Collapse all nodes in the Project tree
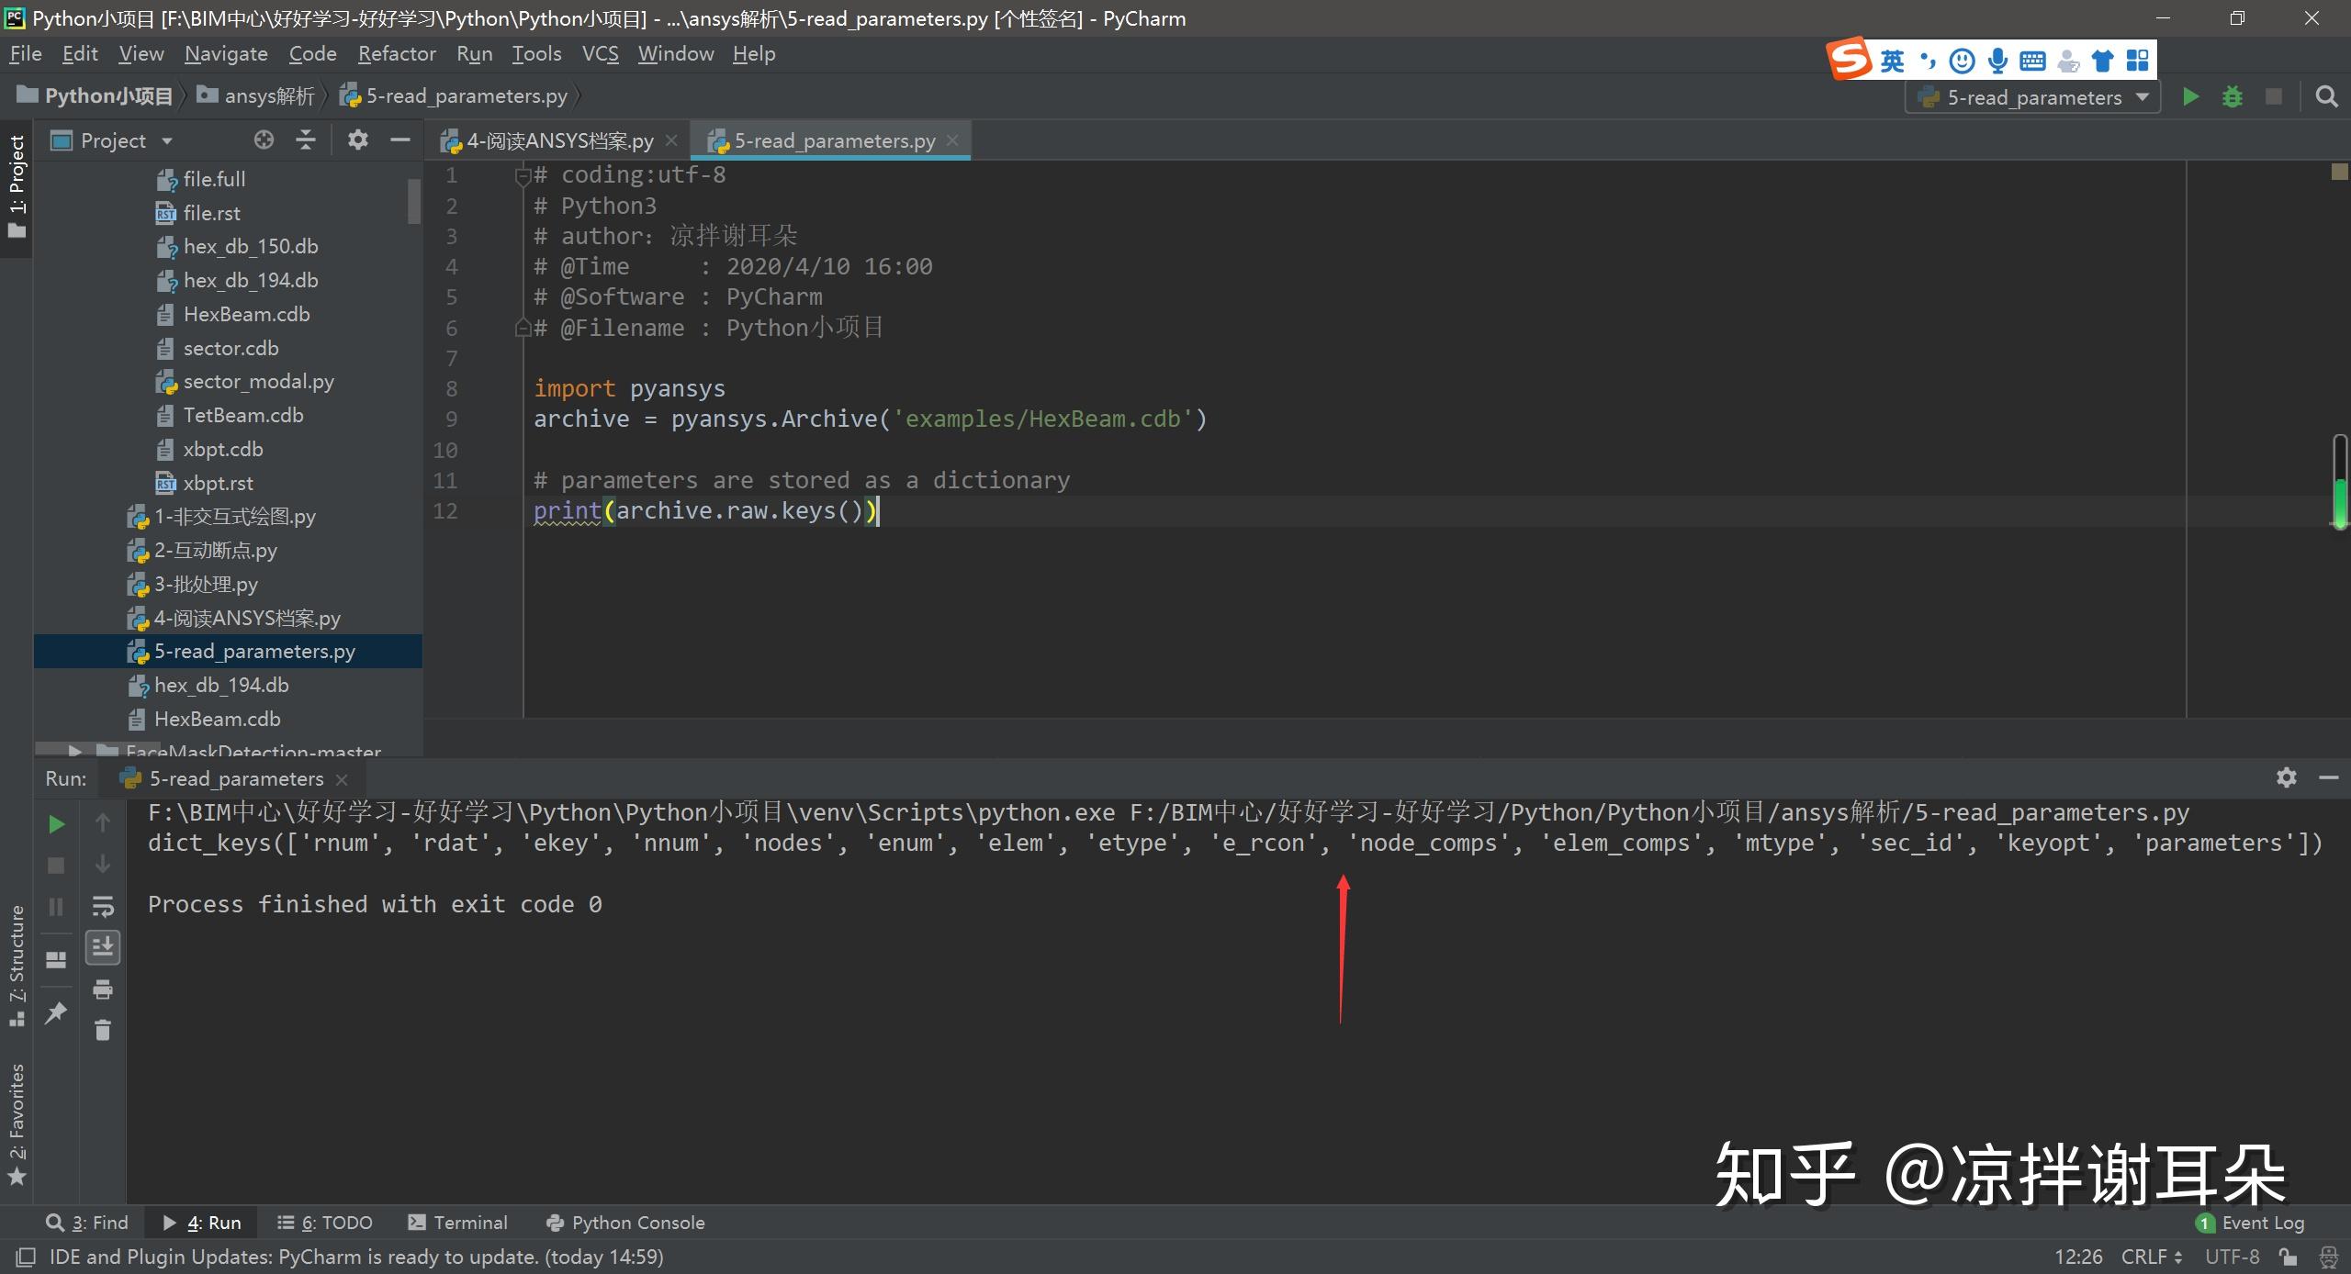 click(x=306, y=140)
